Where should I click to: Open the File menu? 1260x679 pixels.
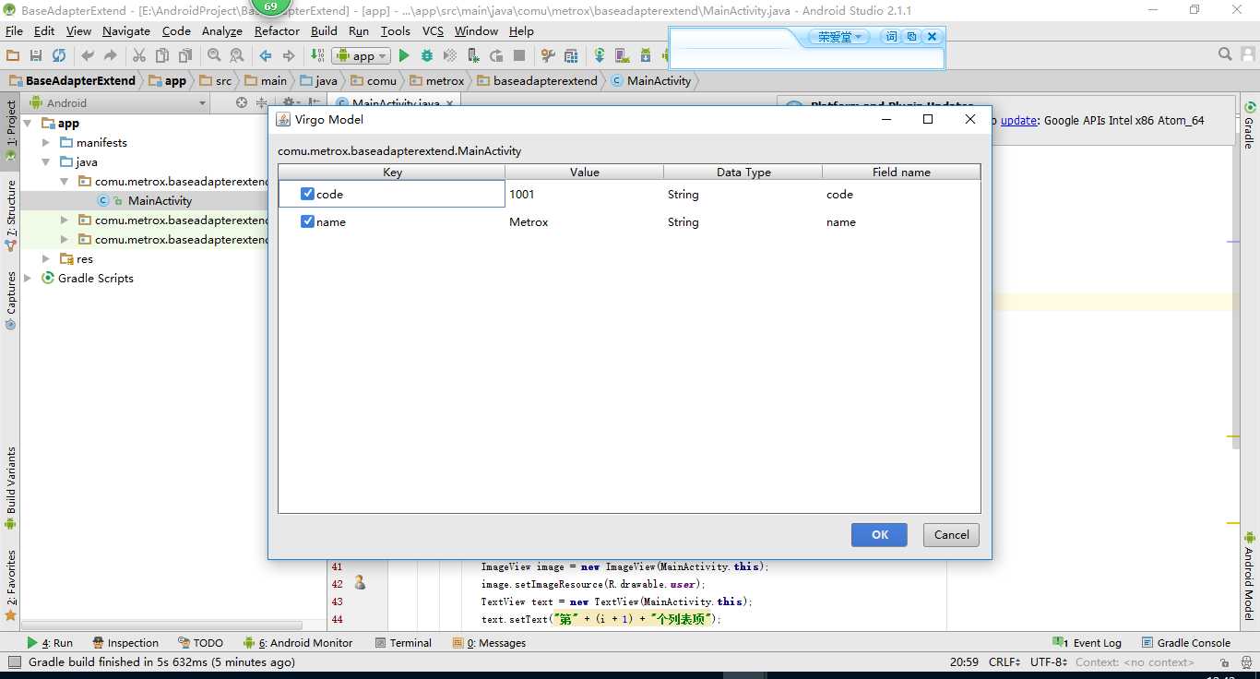coord(14,30)
